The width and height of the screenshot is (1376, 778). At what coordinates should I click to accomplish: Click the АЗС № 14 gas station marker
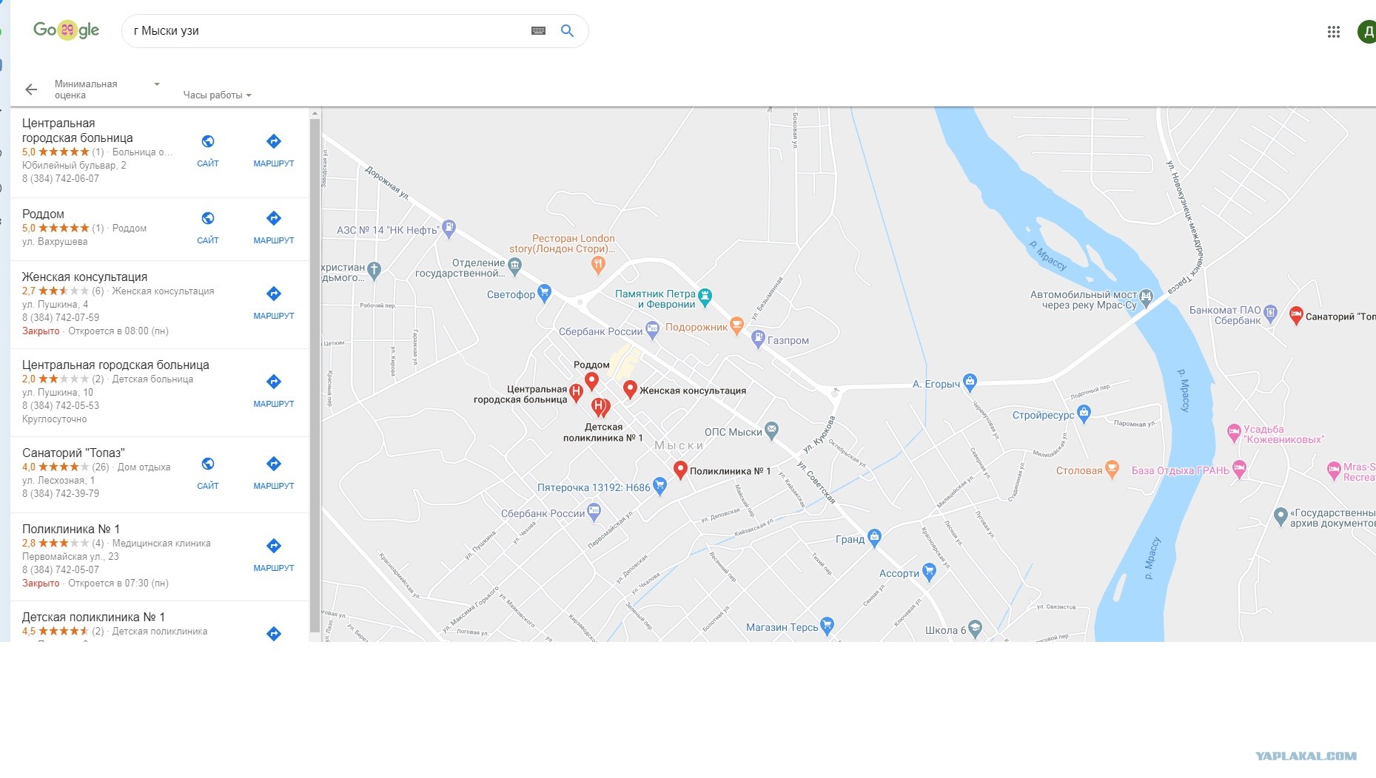(449, 229)
